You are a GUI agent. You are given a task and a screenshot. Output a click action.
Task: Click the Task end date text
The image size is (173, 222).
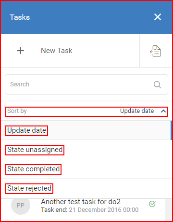(90, 210)
